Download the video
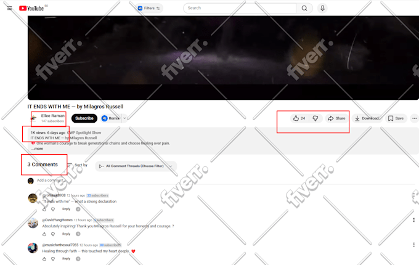Viewport: 419px width, 265px height. (x=367, y=118)
